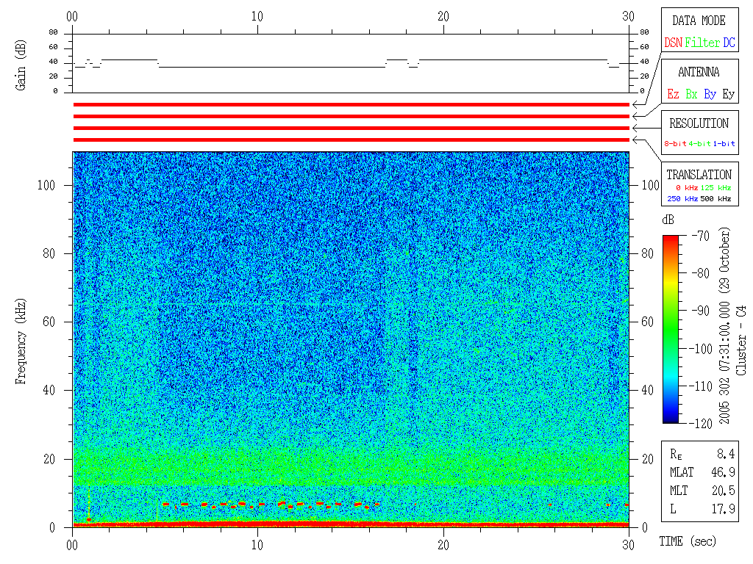The image size is (753, 564).
Task: Click the data mode red status bar
Action: [x=351, y=104]
